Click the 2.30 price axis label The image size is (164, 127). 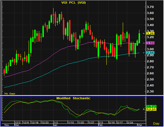150,91
